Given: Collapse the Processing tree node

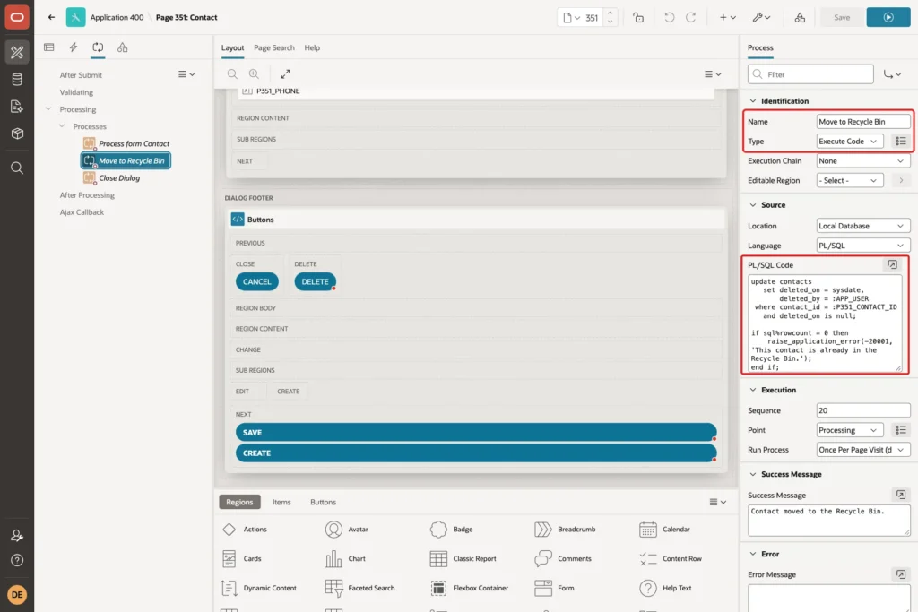Looking at the screenshot, I should click(48, 108).
